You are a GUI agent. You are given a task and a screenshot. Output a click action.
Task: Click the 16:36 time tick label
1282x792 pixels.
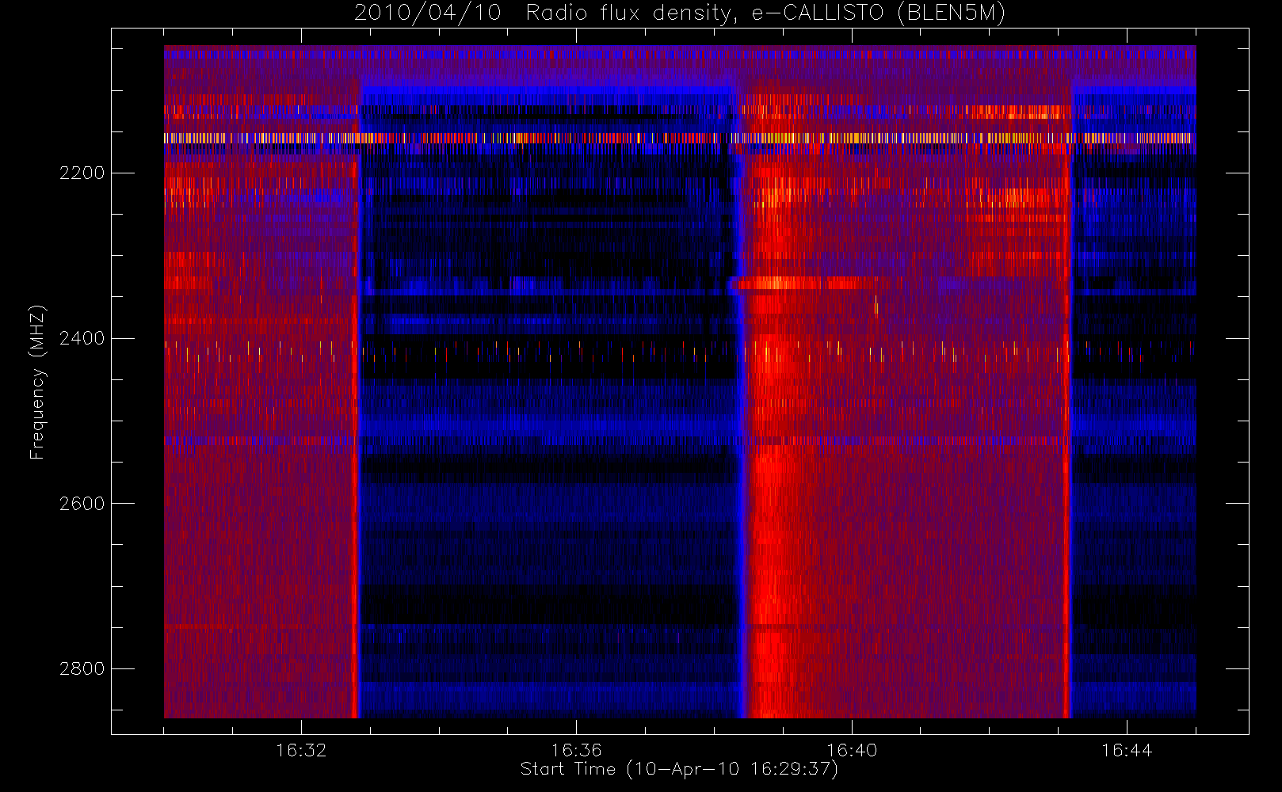[576, 749]
